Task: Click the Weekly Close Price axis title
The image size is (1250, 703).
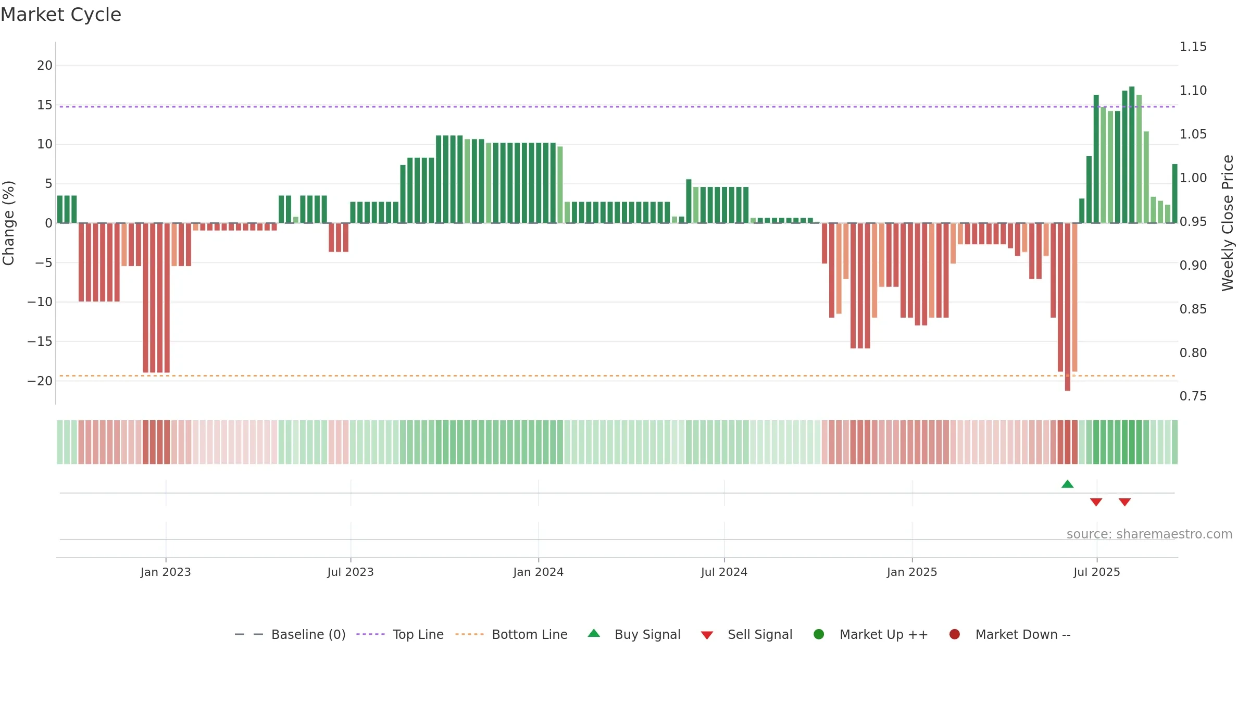Action: coord(1228,223)
